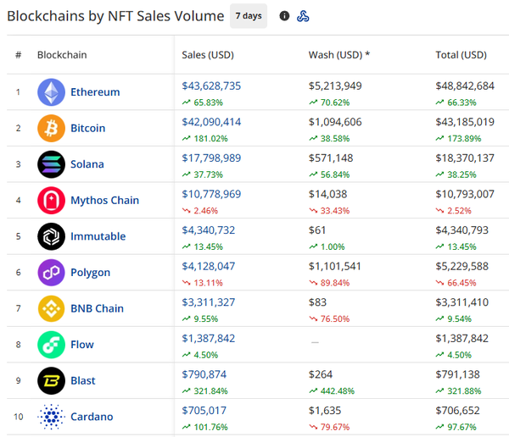Sort table by Wash (USD) column
The width and height of the screenshot is (509, 437).
(x=338, y=55)
